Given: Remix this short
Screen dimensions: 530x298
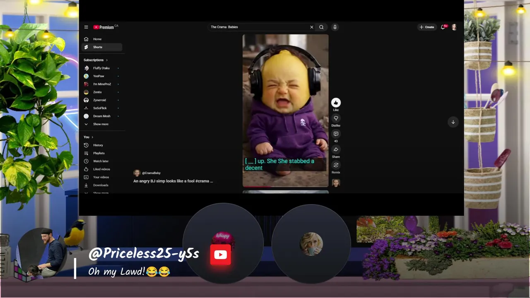Looking at the screenshot, I should click(x=336, y=165).
